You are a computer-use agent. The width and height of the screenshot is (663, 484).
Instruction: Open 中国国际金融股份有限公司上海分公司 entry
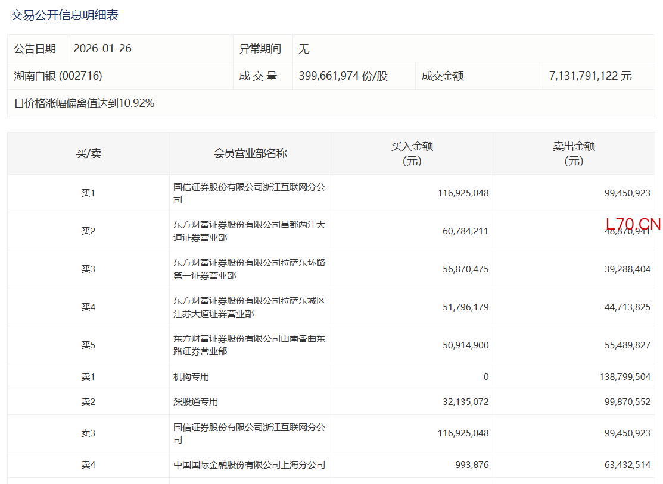point(249,465)
